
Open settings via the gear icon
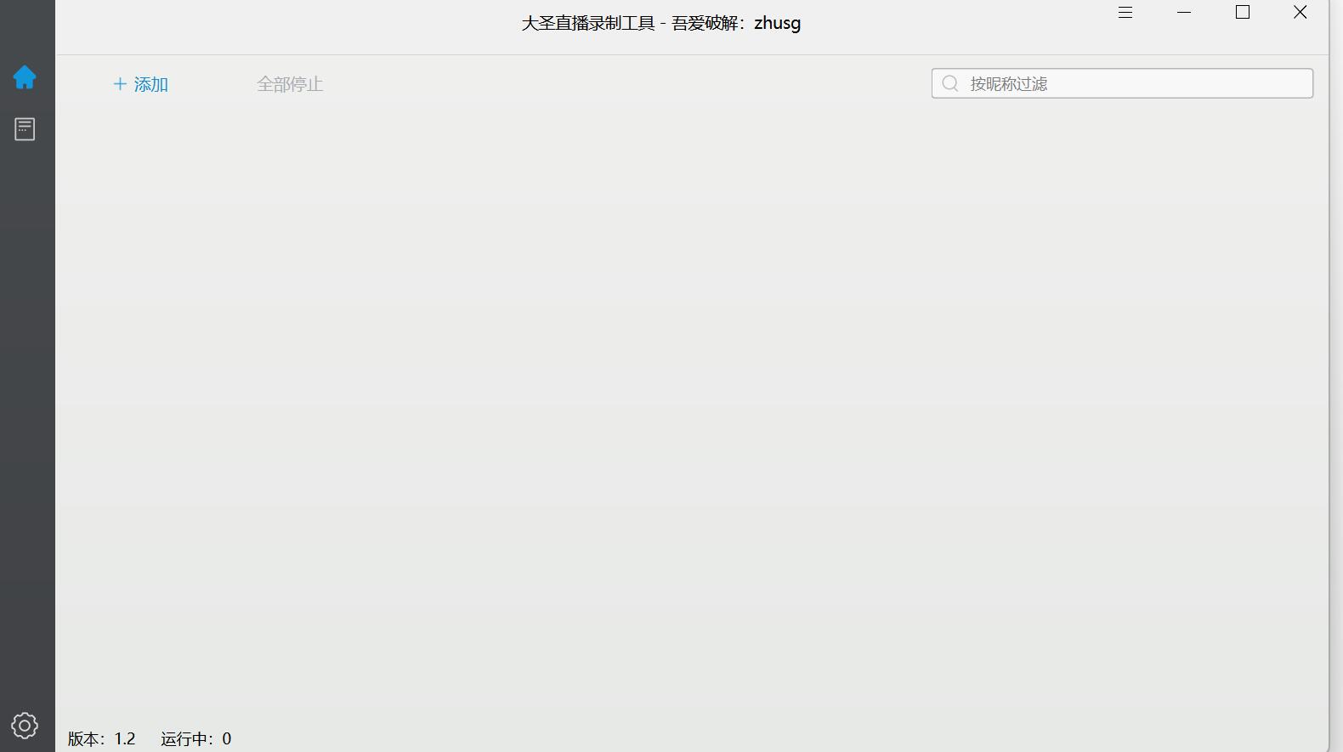point(25,726)
